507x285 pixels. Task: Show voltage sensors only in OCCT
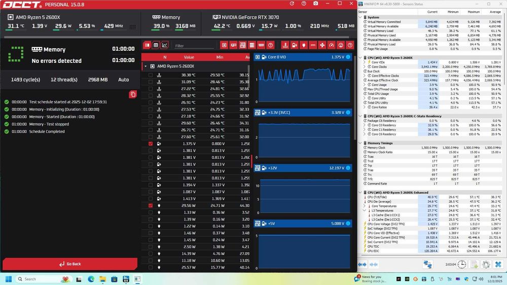point(294,45)
